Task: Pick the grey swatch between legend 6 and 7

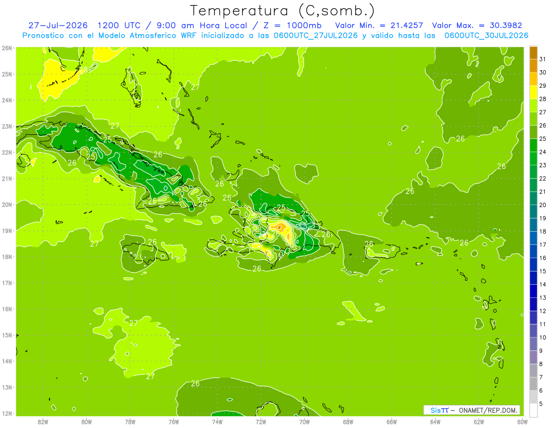Action: (x=534, y=384)
